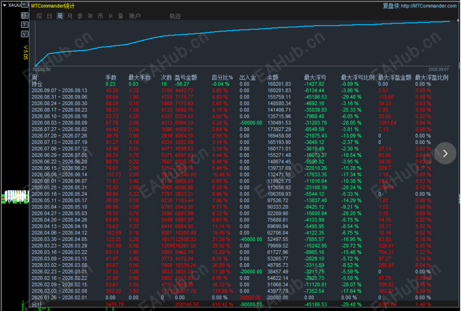Switch to the 综 overview tab
Image resolution: width=461 pixels, height=311 pixels.
click(x=39, y=16)
